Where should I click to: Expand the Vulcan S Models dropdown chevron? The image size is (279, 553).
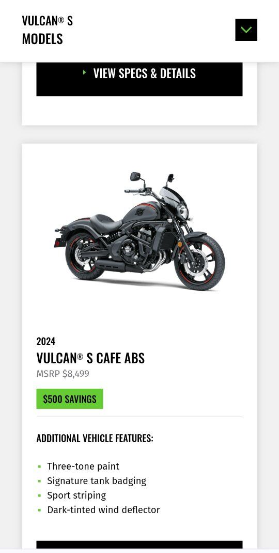(246, 30)
